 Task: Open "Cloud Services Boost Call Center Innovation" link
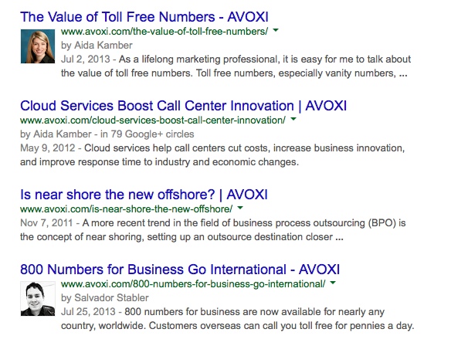(x=183, y=106)
